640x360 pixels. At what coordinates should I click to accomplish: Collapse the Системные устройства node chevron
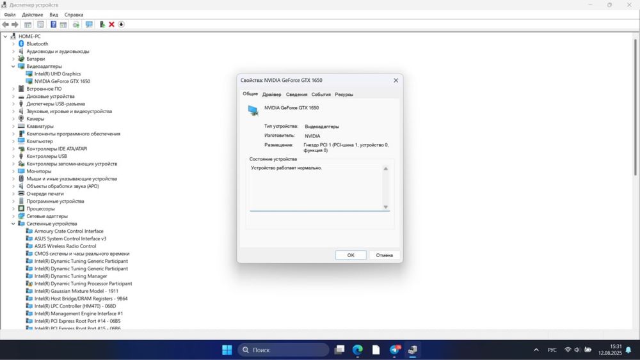(x=13, y=223)
